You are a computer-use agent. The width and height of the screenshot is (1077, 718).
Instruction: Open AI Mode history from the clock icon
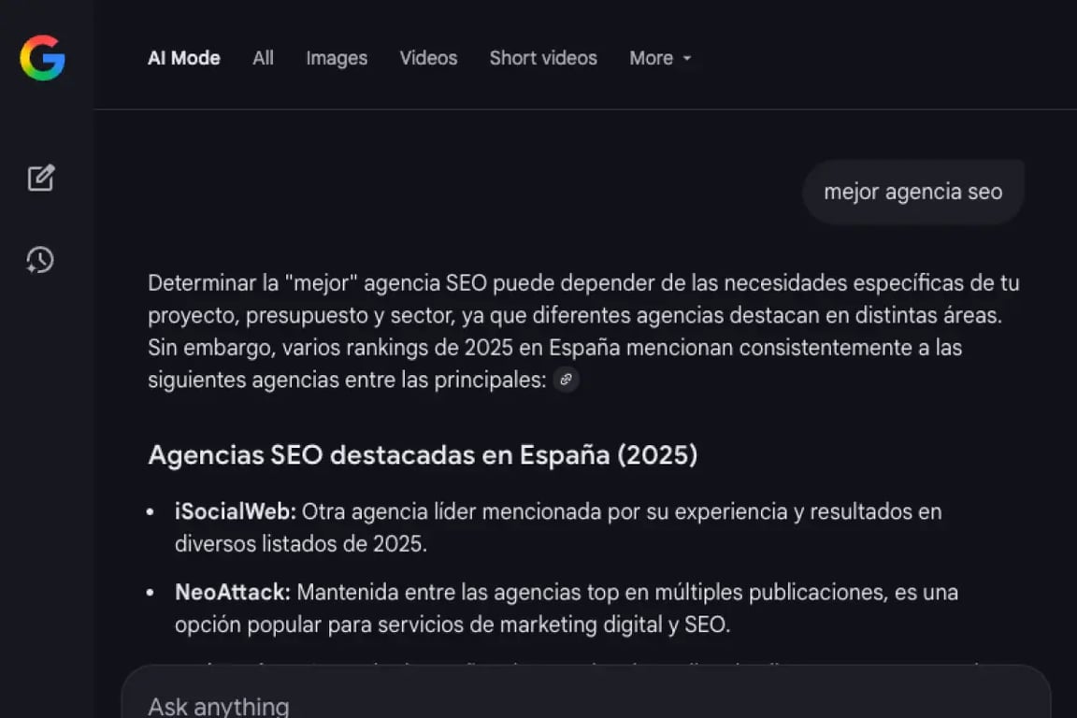pos(40,260)
